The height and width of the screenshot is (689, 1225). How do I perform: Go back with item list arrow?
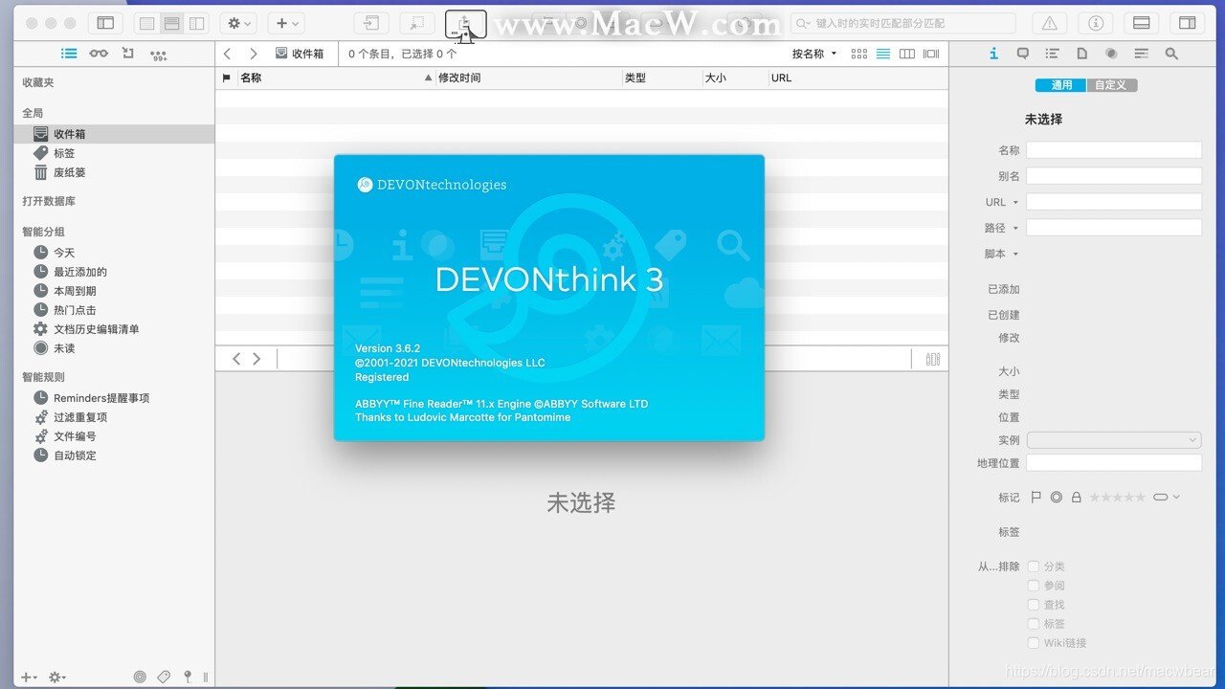click(x=228, y=54)
